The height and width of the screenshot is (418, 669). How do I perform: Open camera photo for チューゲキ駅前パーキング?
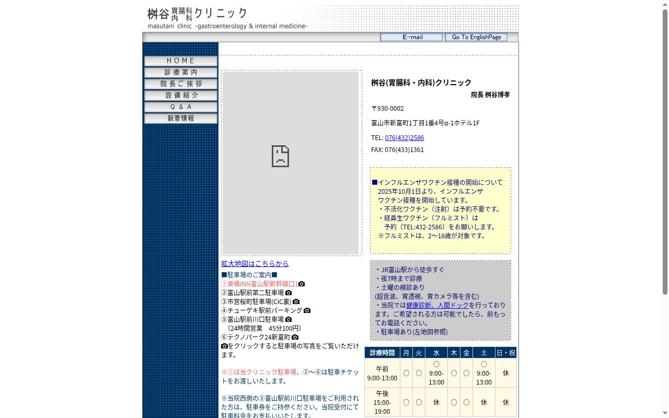(307, 310)
